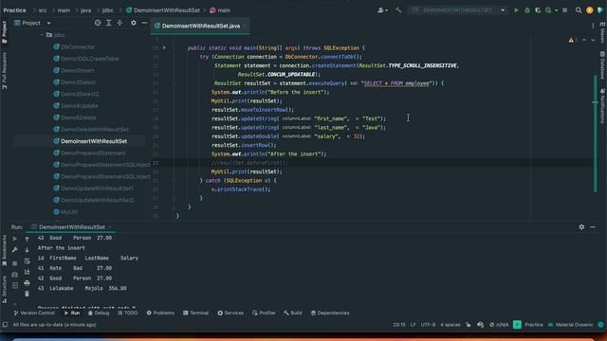The width and height of the screenshot is (607, 341).
Task: Clear console output with trash icon
Action: pos(27,294)
